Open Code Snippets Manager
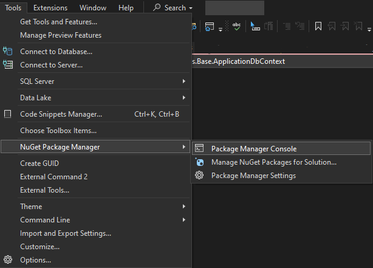This screenshot has height=268, width=373. [95, 114]
